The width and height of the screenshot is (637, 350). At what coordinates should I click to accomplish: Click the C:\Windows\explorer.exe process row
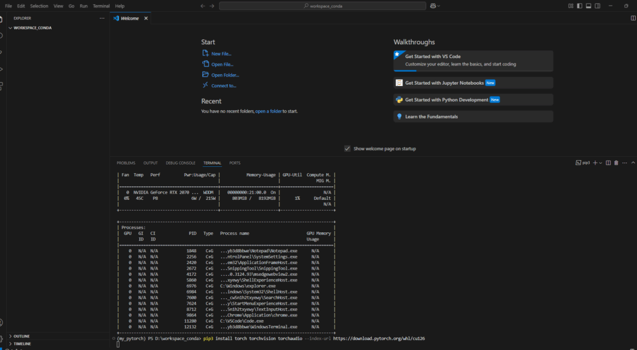[226, 286]
